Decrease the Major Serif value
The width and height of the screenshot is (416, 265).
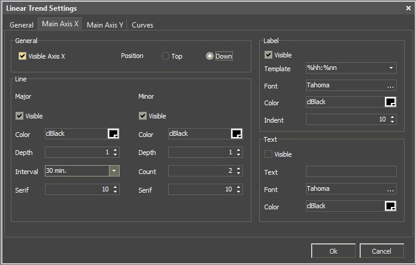point(115,192)
